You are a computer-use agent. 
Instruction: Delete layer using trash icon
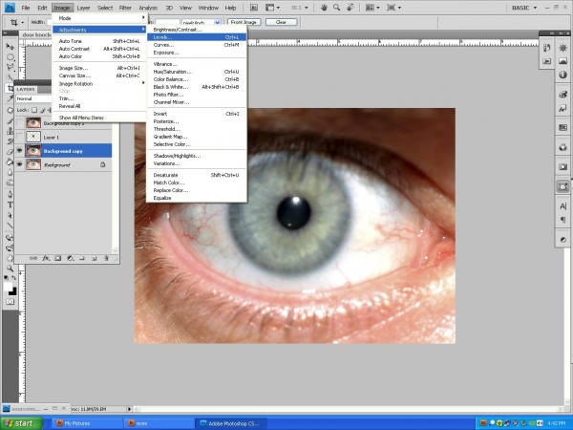point(106,258)
